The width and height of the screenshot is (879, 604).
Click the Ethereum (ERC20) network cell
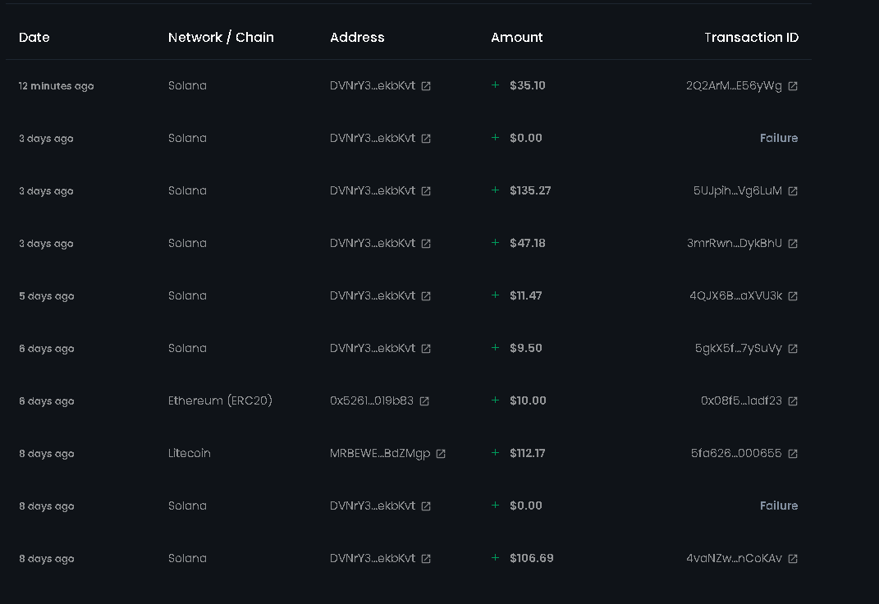(220, 400)
